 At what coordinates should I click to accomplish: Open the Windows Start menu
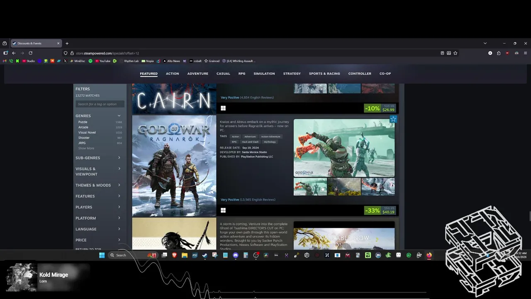pyautogui.click(x=102, y=255)
